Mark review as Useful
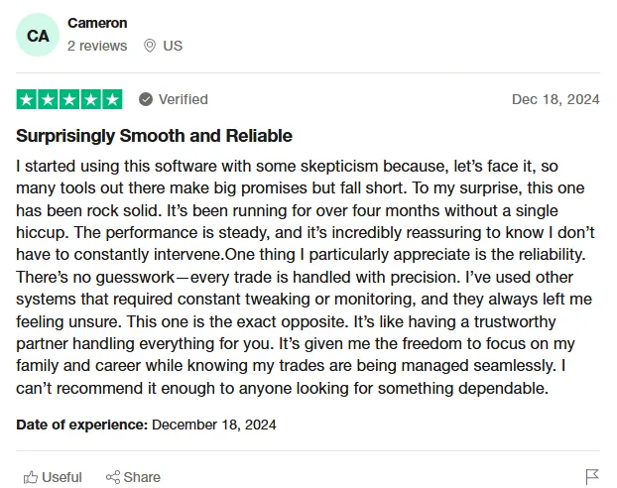 pyautogui.click(x=53, y=477)
